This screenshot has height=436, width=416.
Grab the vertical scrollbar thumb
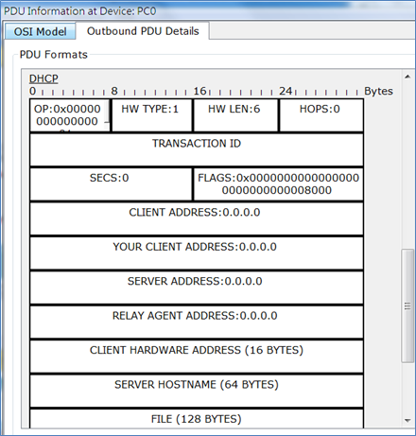407,305
